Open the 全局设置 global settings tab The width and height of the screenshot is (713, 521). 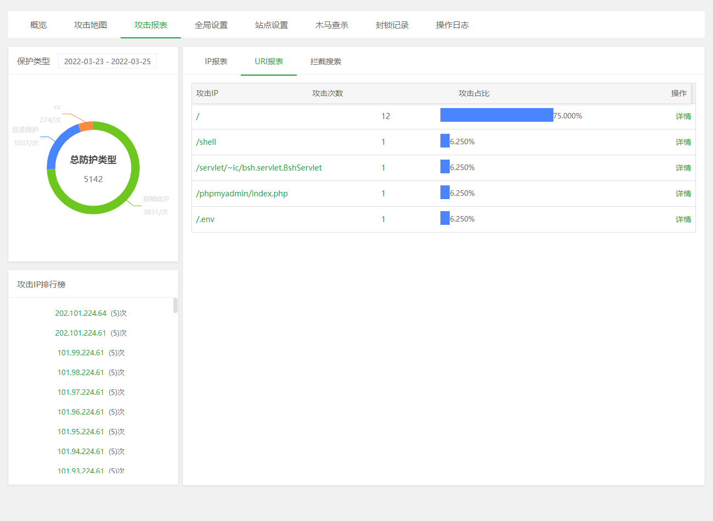211,25
